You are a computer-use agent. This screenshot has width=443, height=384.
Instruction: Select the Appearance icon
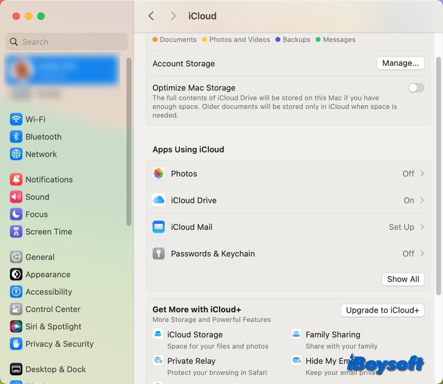pos(16,274)
